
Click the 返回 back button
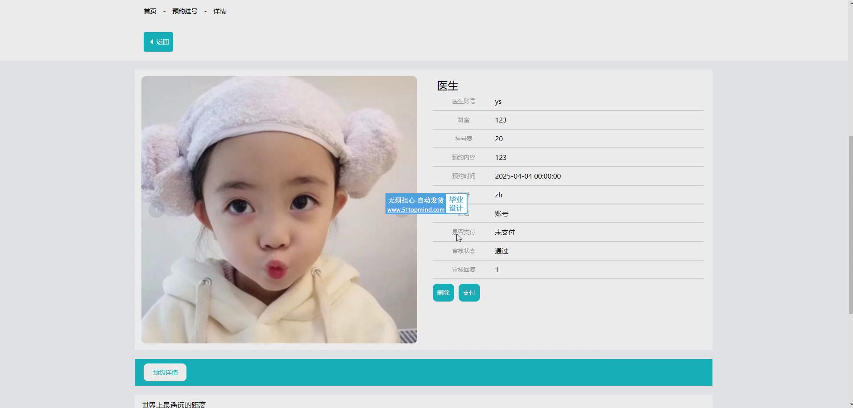[x=158, y=42]
